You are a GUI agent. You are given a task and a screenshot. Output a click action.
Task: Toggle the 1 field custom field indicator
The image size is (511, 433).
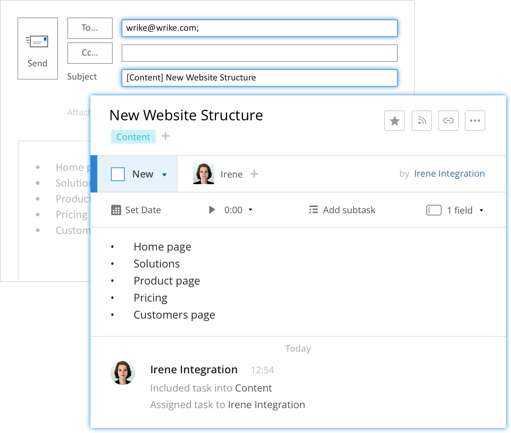coord(434,210)
